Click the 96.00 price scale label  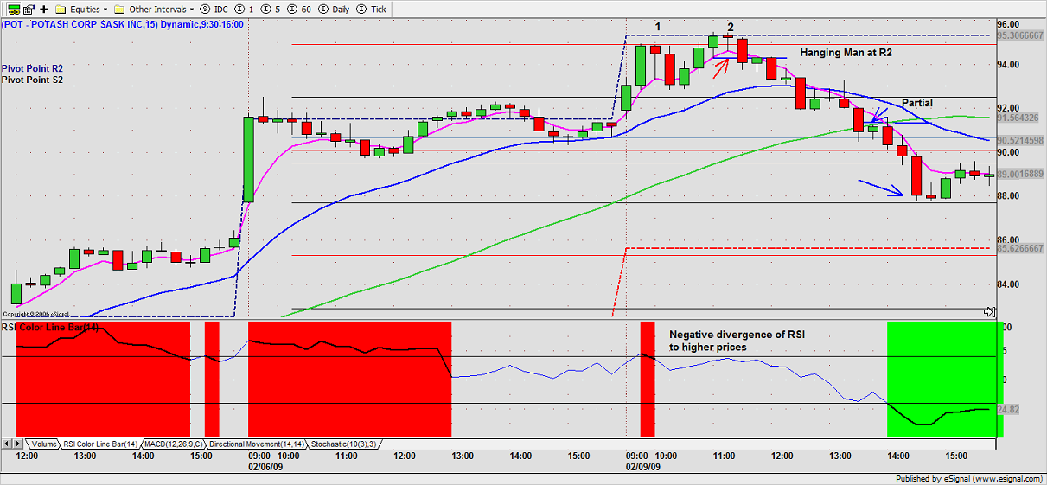[x=1010, y=24]
